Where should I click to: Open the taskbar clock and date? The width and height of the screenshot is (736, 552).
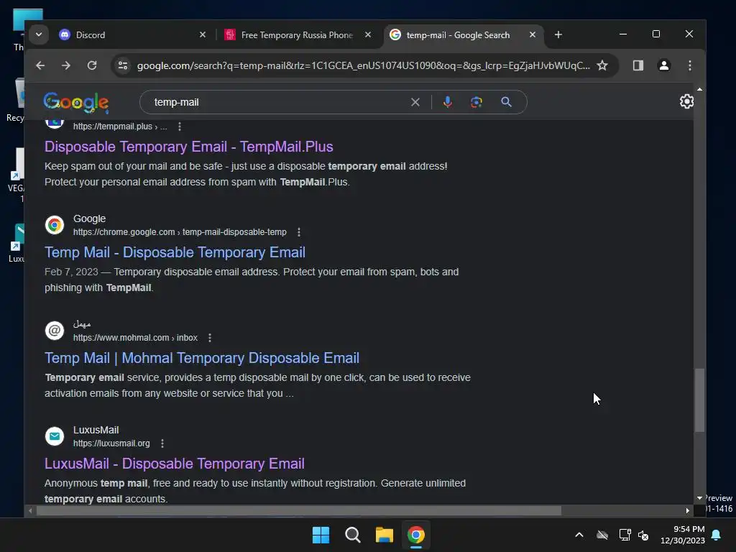pyautogui.click(x=683, y=535)
